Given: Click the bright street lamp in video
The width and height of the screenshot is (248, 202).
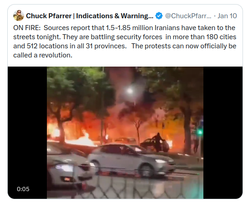Looking at the screenshot, I should click(130, 91).
